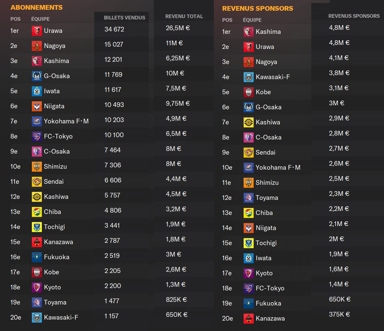The width and height of the screenshot is (384, 331).
Task: Click Kashima crest in Revenus Sponsors table
Action: (x=249, y=32)
